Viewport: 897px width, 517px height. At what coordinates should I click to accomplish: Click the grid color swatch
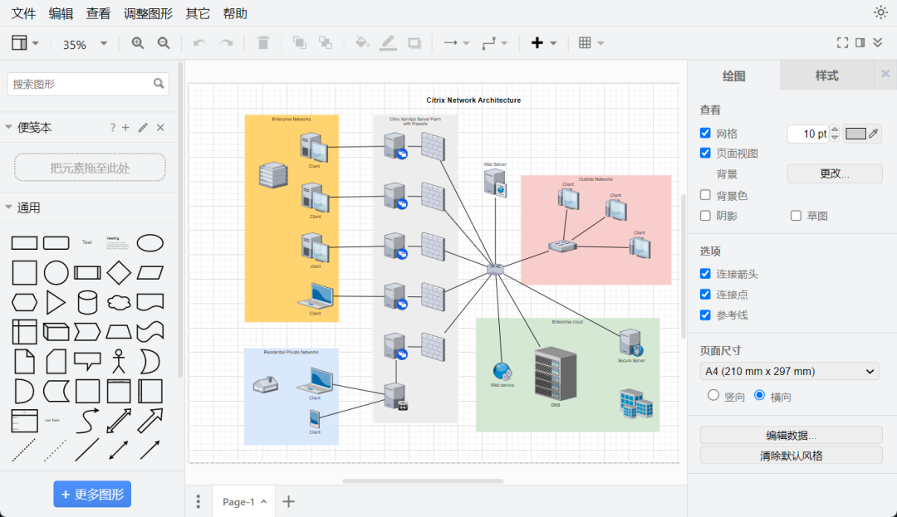pyautogui.click(x=855, y=134)
